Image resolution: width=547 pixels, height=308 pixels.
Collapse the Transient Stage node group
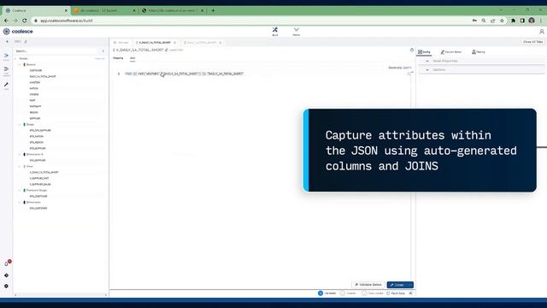[20, 190]
